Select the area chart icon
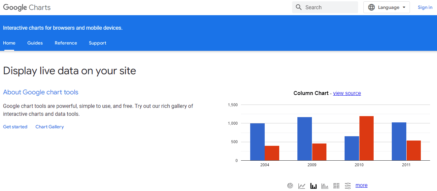This screenshot has width=437, height=191. (325, 185)
